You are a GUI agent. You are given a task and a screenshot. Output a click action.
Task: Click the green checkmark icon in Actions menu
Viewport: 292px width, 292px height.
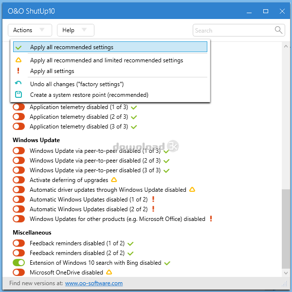coord(18,47)
